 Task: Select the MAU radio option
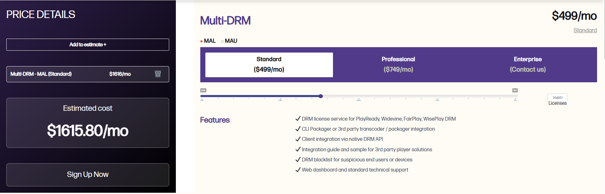point(223,41)
